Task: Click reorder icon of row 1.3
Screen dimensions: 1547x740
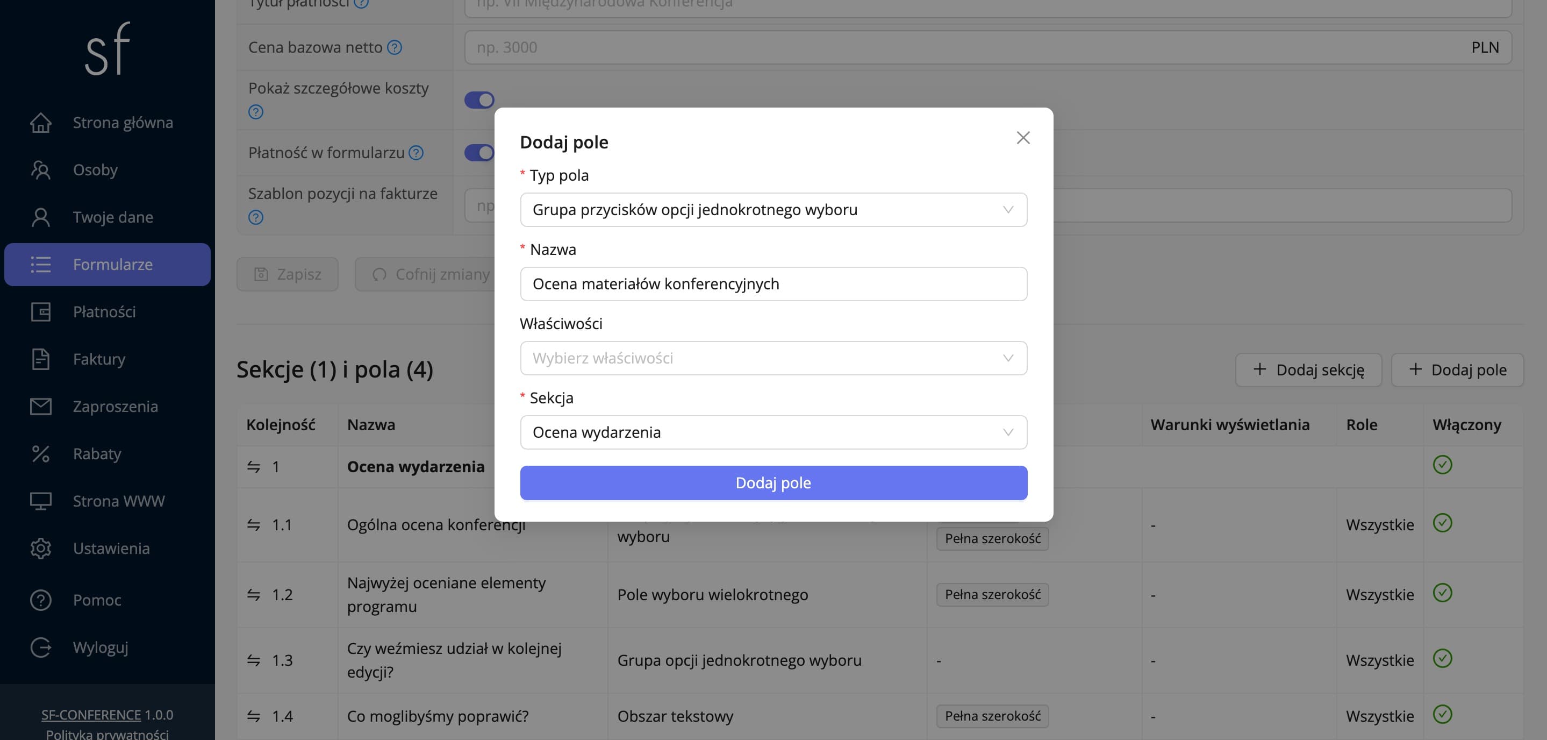Action: tap(253, 661)
